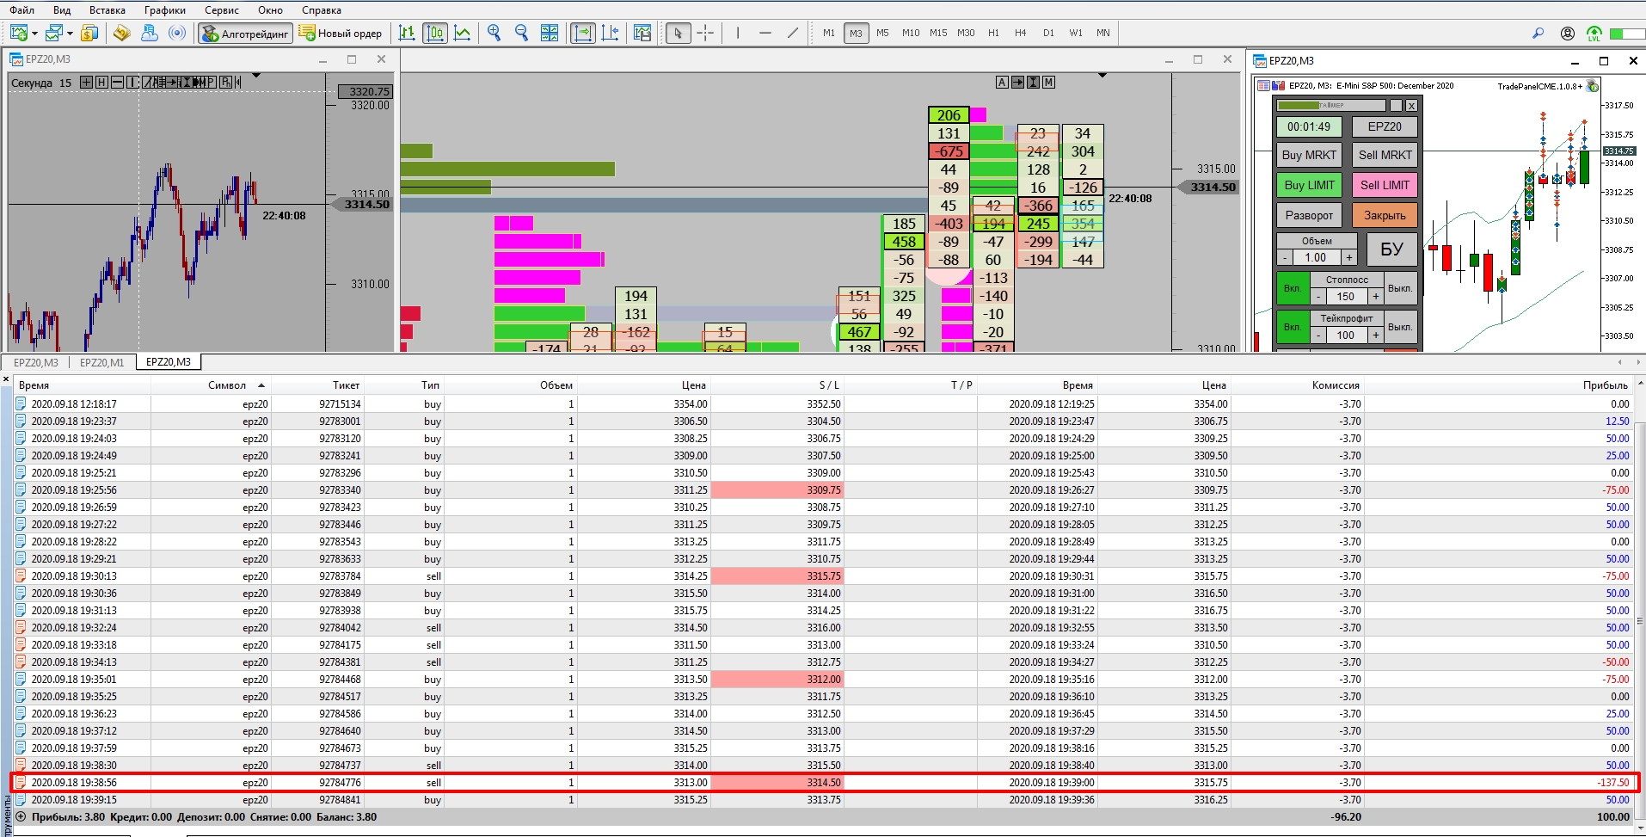Turn on Тейкпрофит with its Вкл. button

(1293, 327)
